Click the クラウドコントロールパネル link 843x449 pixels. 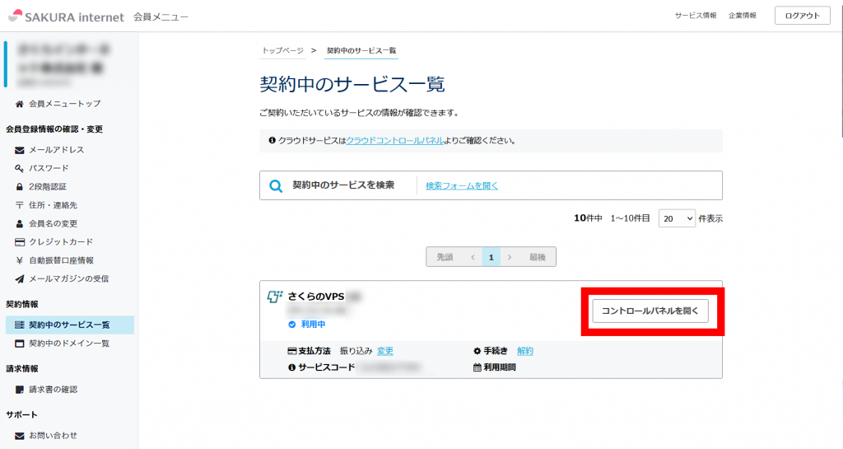pyautogui.click(x=394, y=140)
